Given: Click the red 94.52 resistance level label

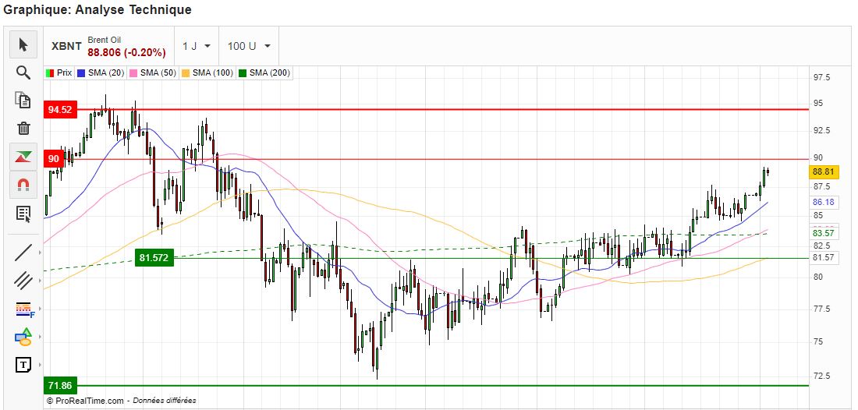Looking at the screenshot, I should [x=59, y=110].
